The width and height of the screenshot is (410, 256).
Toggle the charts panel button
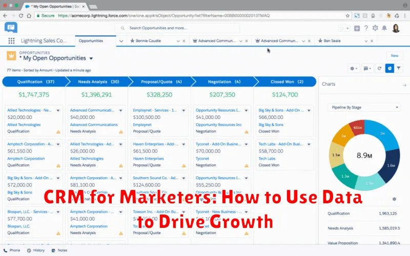[x=389, y=69]
